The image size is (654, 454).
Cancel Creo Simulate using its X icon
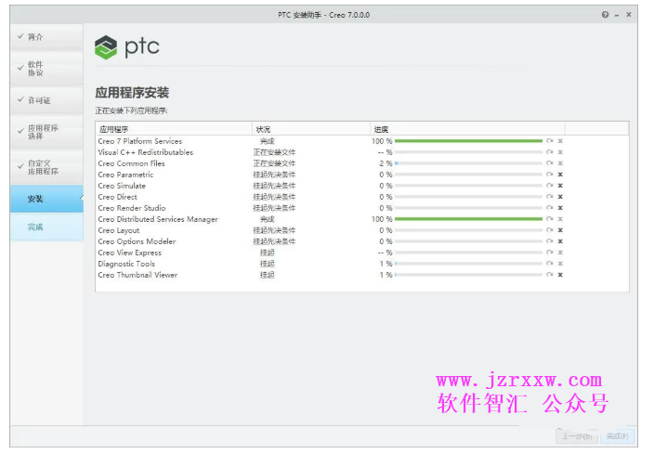pyautogui.click(x=560, y=186)
